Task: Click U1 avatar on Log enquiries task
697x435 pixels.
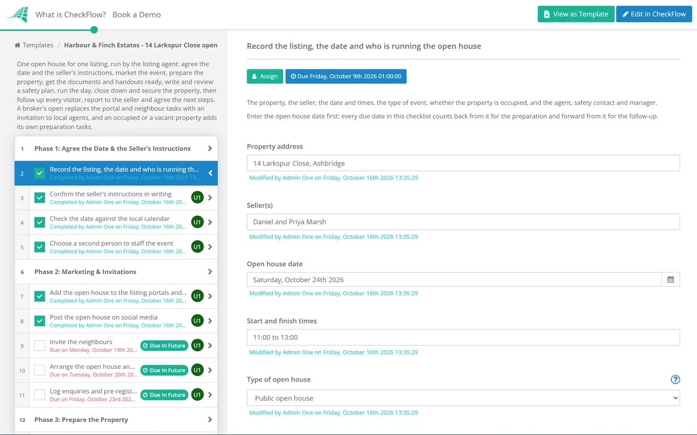Action: pos(197,395)
